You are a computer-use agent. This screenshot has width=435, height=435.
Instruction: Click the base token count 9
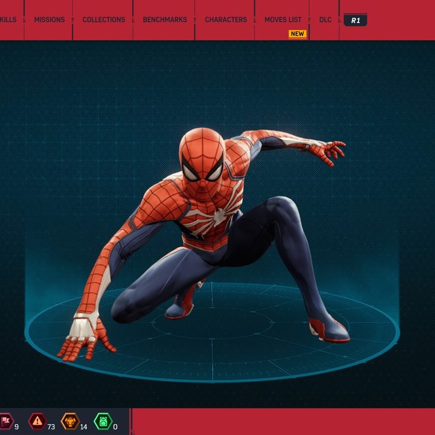pos(17,427)
